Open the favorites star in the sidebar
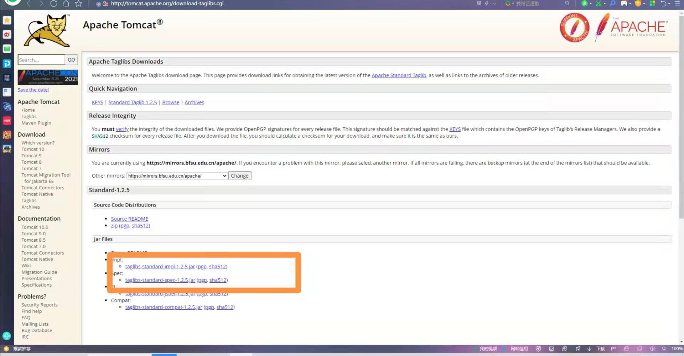Screen dimensions: 684x356 pos(7,20)
